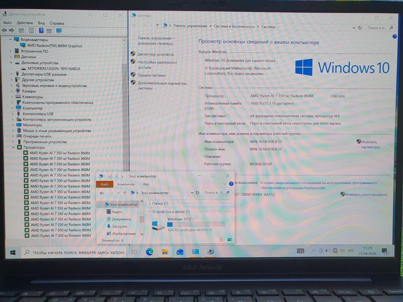Click the refresh icon in System window address bar
The width and height of the screenshot is (403, 302).
click(x=360, y=27)
